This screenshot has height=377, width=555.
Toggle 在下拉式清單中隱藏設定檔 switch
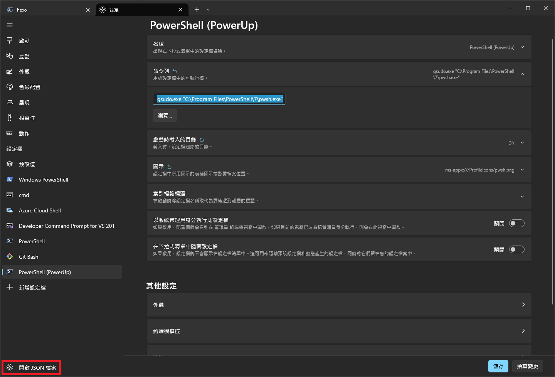[517, 249]
